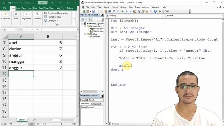Expand the Name Box dropdown arrow

pyautogui.click(x=16, y=30)
